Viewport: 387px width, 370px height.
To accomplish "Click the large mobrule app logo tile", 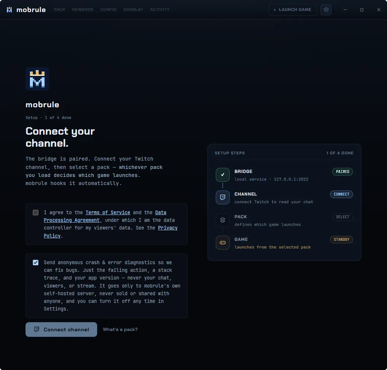I will 37,79.
